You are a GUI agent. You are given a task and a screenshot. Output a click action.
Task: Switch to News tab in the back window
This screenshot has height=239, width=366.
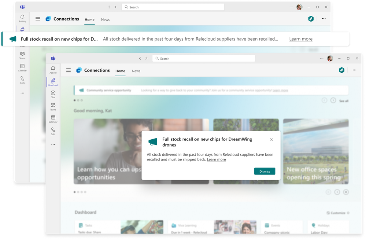click(105, 20)
